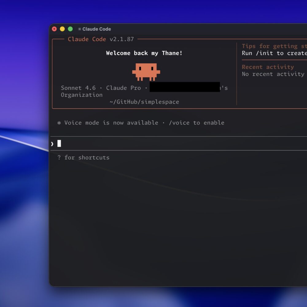Close the Claude Code terminal window

point(54,29)
